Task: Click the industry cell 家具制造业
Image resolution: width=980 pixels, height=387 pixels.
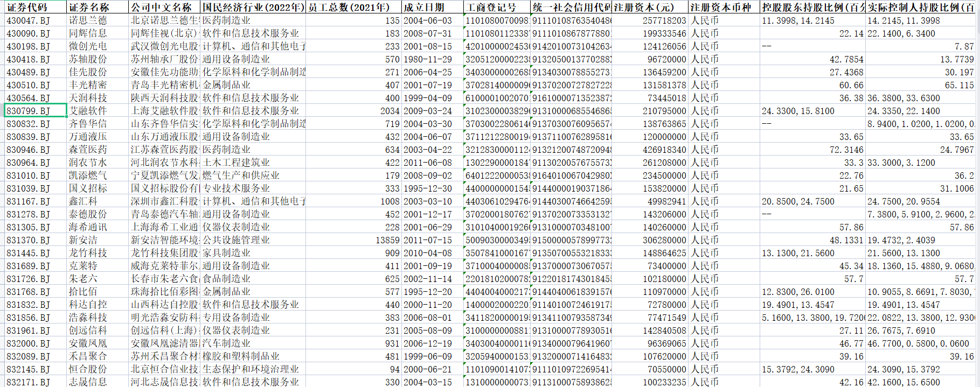Action: pos(253,253)
